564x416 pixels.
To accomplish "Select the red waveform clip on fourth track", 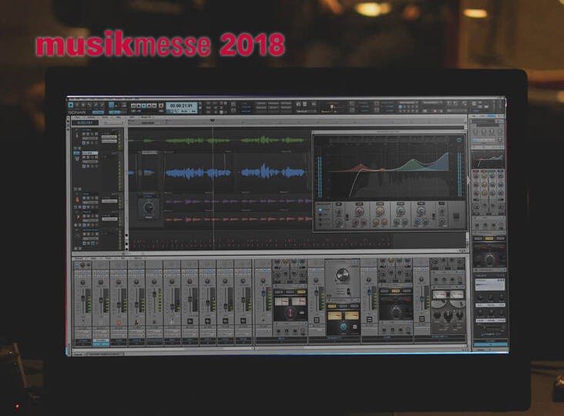I will [x=238, y=219].
